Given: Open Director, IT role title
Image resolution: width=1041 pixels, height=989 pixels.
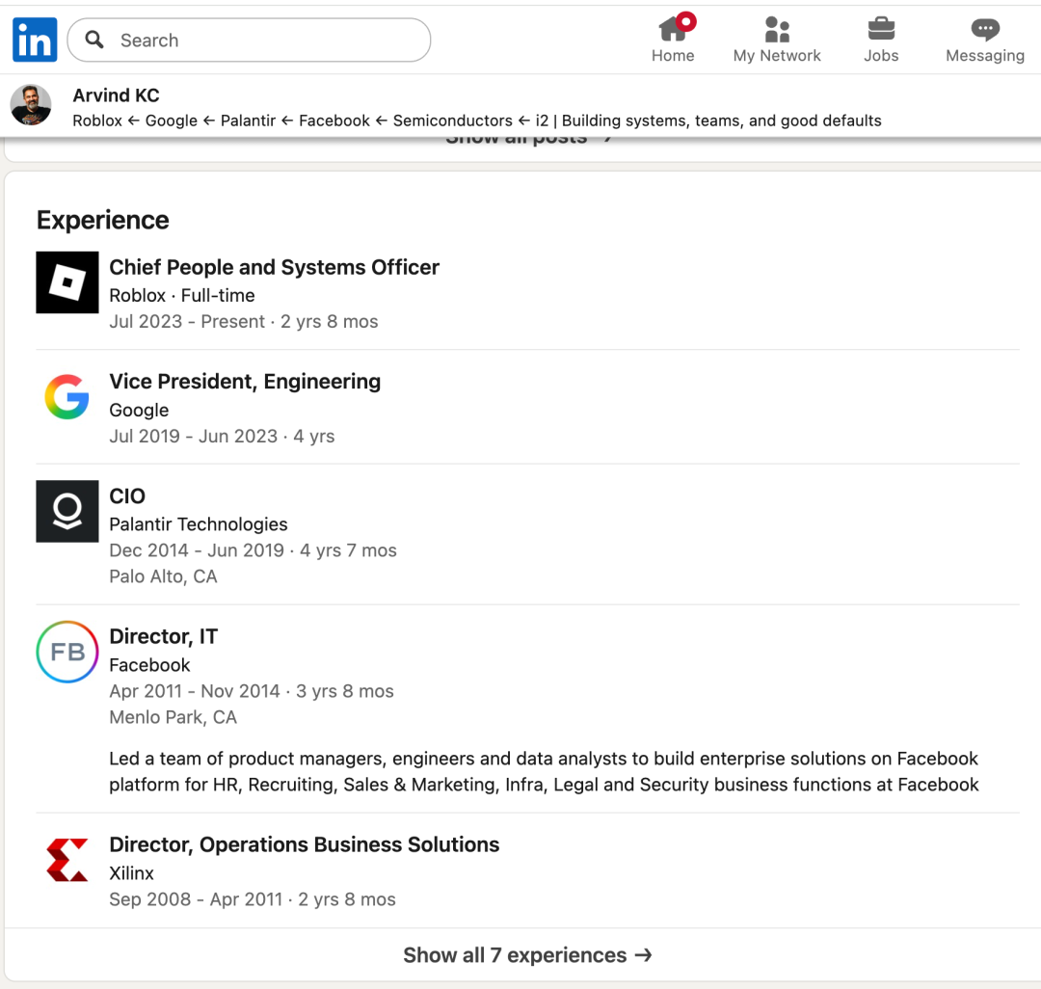Looking at the screenshot, I should 163,636.
